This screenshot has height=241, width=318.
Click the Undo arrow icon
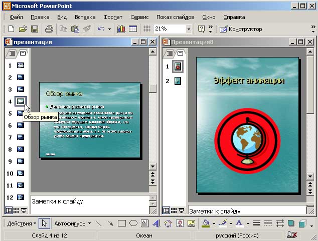[101, 29]
